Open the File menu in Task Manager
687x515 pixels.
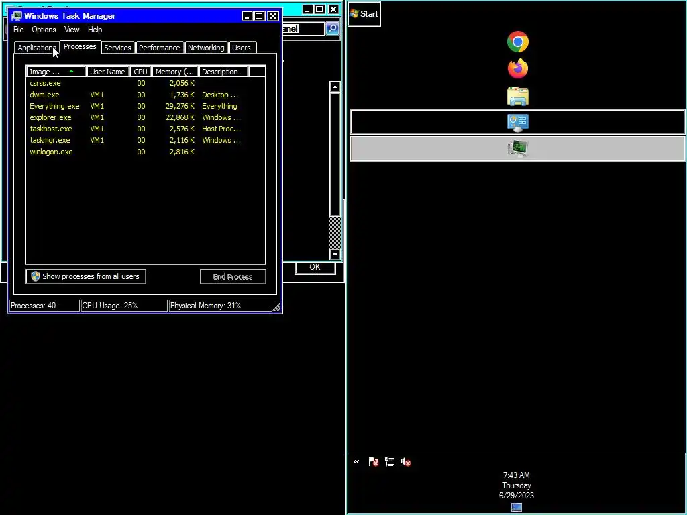point(18,30)
